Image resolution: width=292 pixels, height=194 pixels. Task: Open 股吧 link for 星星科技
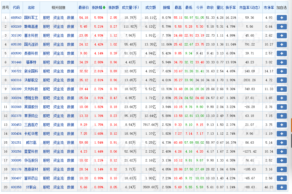[47, 152]
